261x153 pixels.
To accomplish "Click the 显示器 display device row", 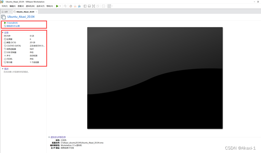I will tap(24, 62).
